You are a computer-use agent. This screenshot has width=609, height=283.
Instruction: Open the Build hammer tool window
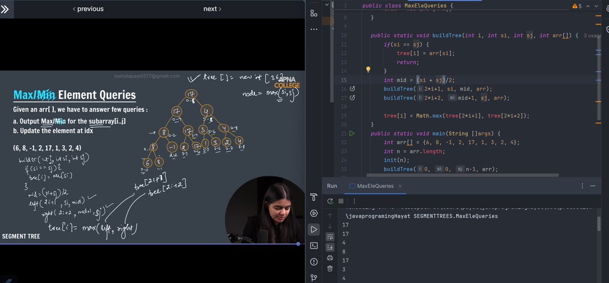click(x=314, y=197)
